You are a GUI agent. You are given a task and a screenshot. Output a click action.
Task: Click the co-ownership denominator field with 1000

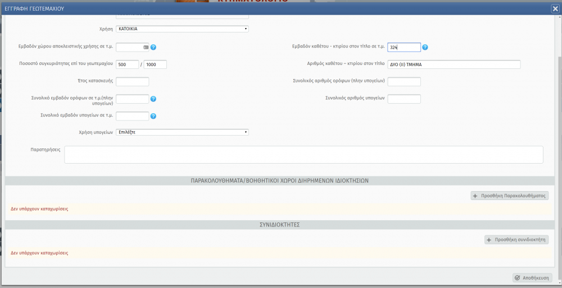[x=155, y=64]
